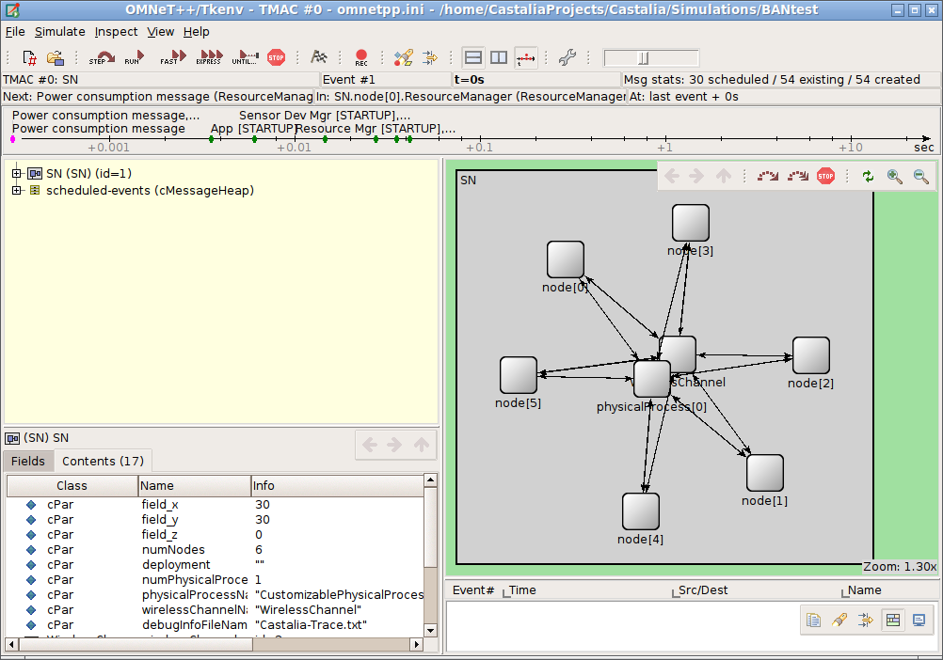
Task: Zoom out on the network canvas
Action: coord(920,176)
